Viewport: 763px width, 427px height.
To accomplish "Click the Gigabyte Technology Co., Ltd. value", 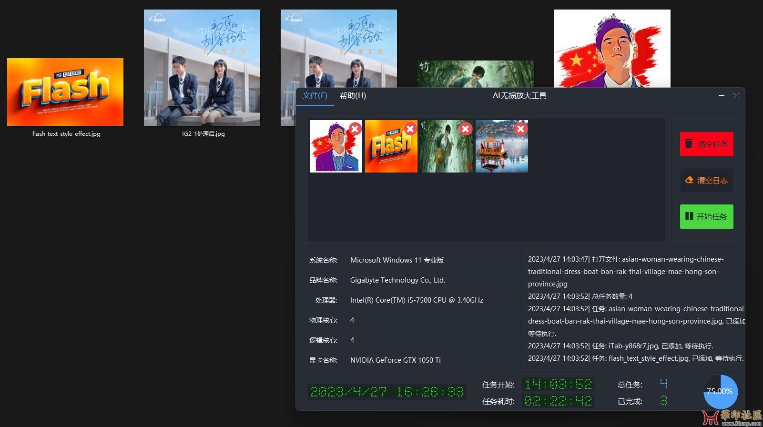I will (x=398, y=280).
